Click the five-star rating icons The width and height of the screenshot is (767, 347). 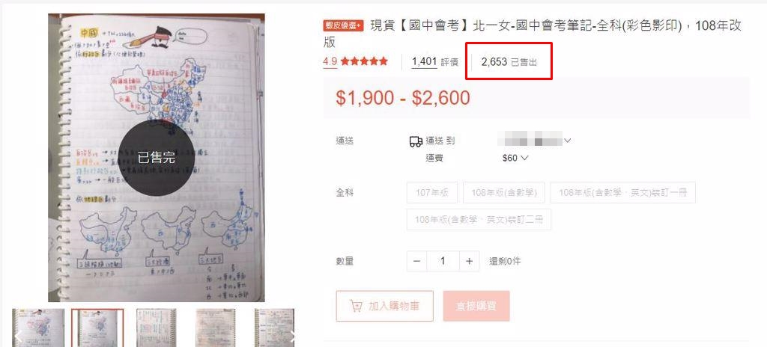pyautogui.click(x=364, y=61)
